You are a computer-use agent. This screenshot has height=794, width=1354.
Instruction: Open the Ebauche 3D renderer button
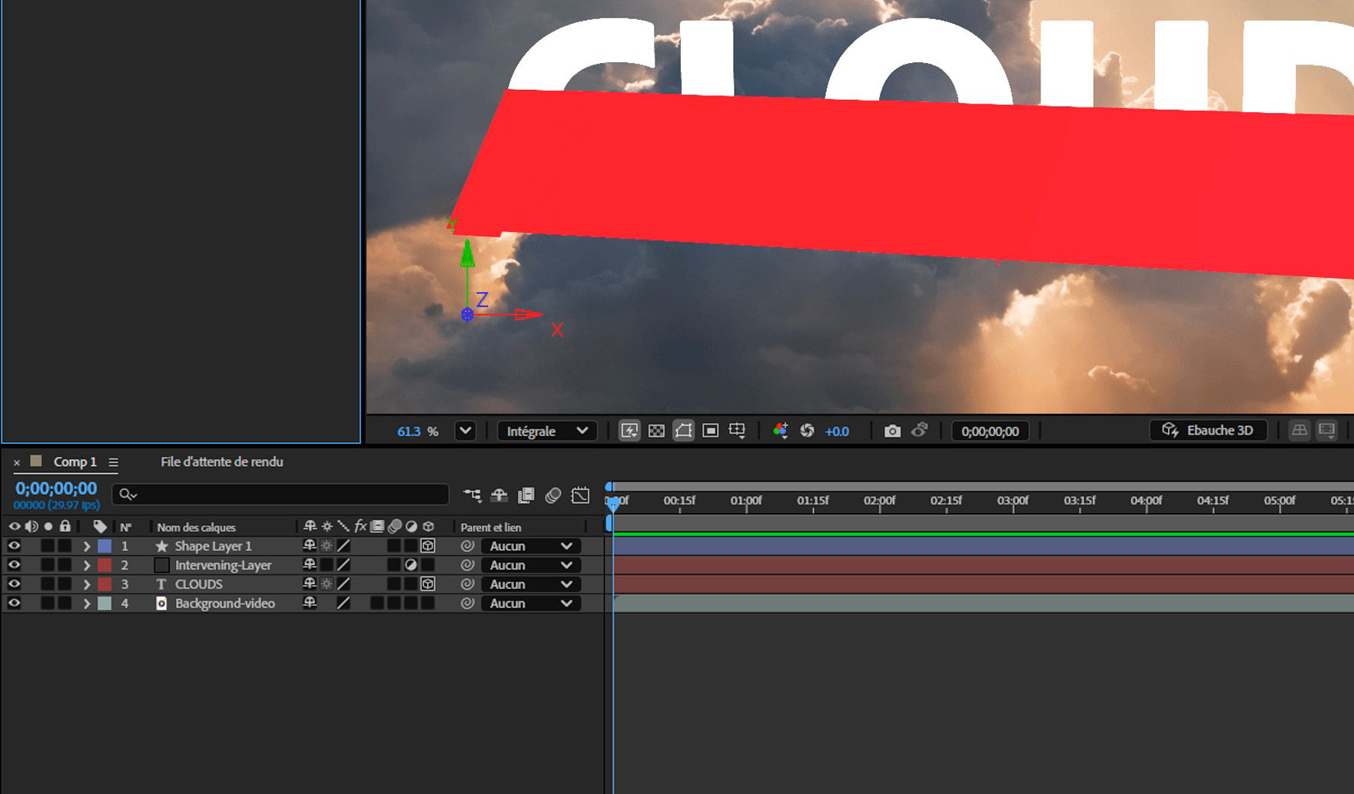pyautogui.click(x=1207, y=430)
